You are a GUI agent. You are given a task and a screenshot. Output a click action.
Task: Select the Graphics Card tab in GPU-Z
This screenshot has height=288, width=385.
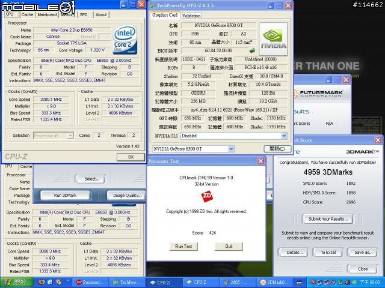[x=165, y=15]
